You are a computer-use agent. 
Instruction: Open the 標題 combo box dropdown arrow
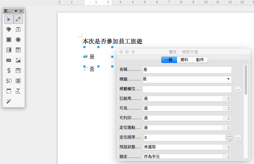(228, 79)
